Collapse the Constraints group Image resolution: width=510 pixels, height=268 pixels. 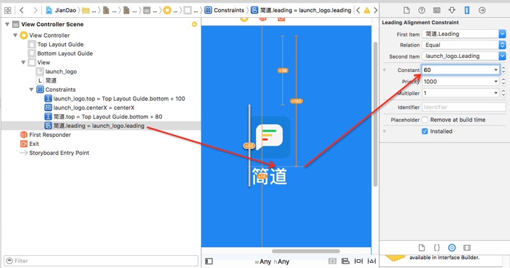[x=31, y=90]
